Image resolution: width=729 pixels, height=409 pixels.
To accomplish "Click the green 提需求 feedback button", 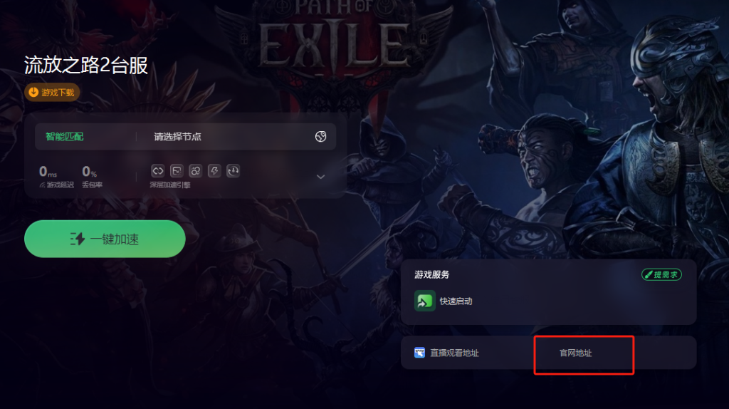I will [x=661, y=274].
